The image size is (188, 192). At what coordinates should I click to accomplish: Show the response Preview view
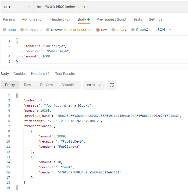coord(47,85)
